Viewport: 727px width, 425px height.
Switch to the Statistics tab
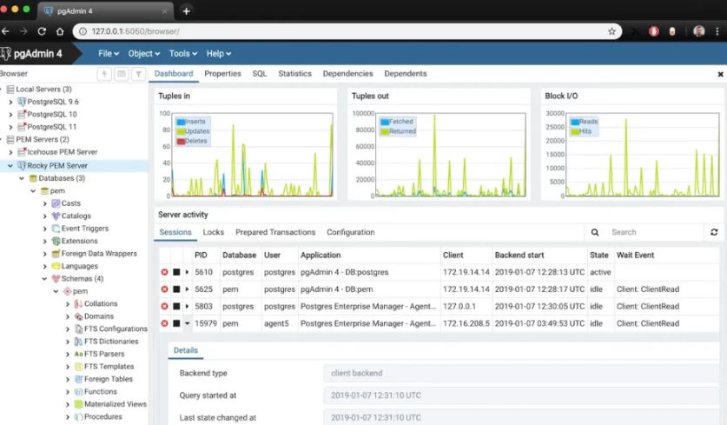[x=294, y=74]
